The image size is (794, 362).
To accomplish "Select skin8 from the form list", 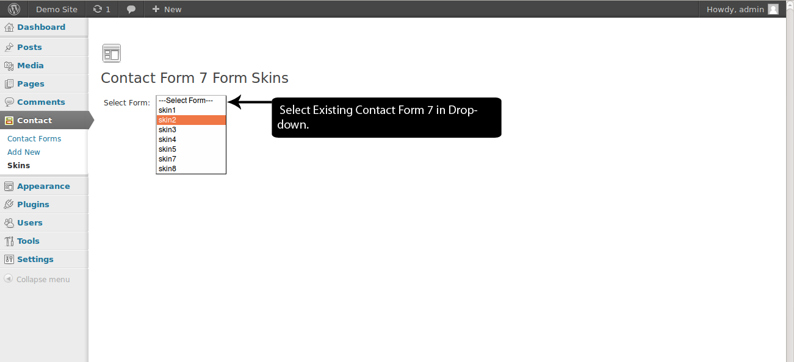I will pyautogui.click(x=191, y=169).
